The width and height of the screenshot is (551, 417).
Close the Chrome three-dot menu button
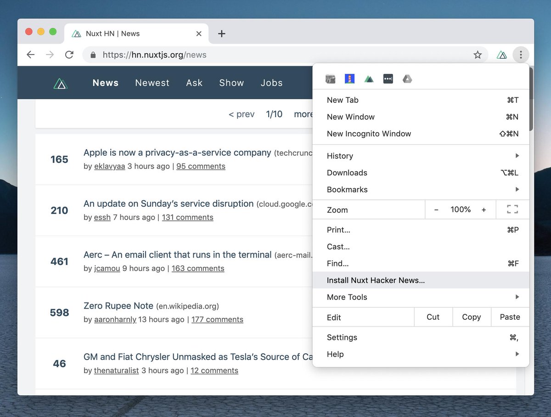[521, 55]
